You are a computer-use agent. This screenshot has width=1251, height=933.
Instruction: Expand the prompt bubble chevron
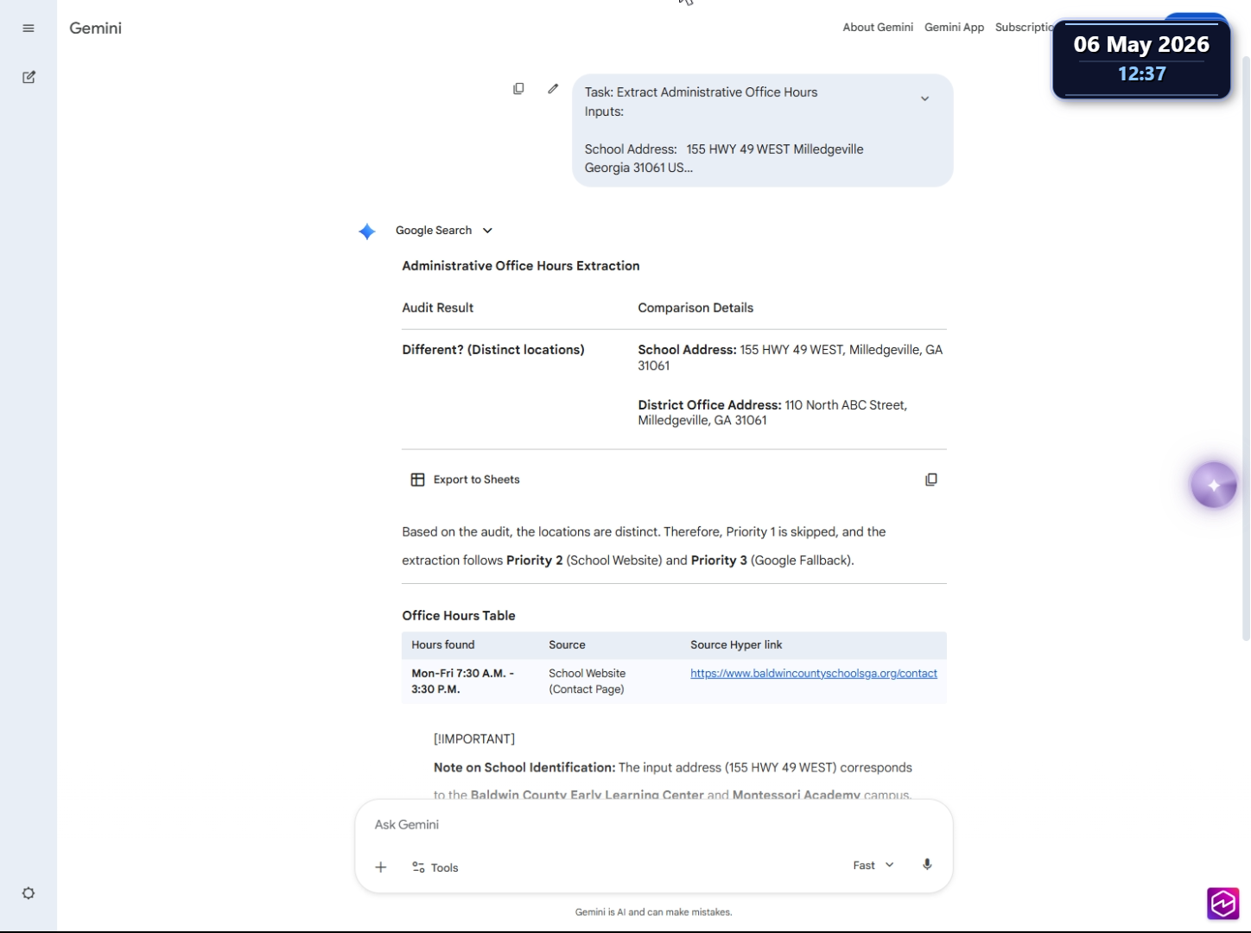click(924, 98)
